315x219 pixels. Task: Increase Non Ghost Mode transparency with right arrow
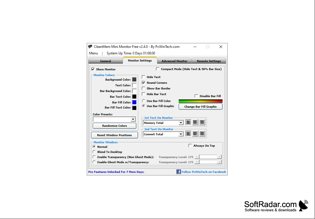[x=219, y=157]
